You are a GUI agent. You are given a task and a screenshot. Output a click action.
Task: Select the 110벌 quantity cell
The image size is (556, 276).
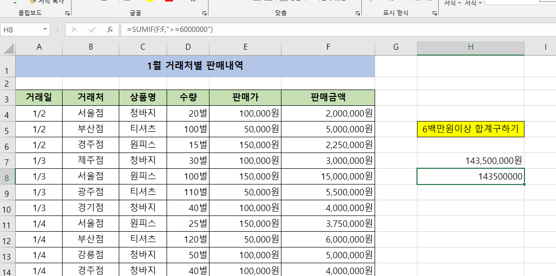point(188,192)
